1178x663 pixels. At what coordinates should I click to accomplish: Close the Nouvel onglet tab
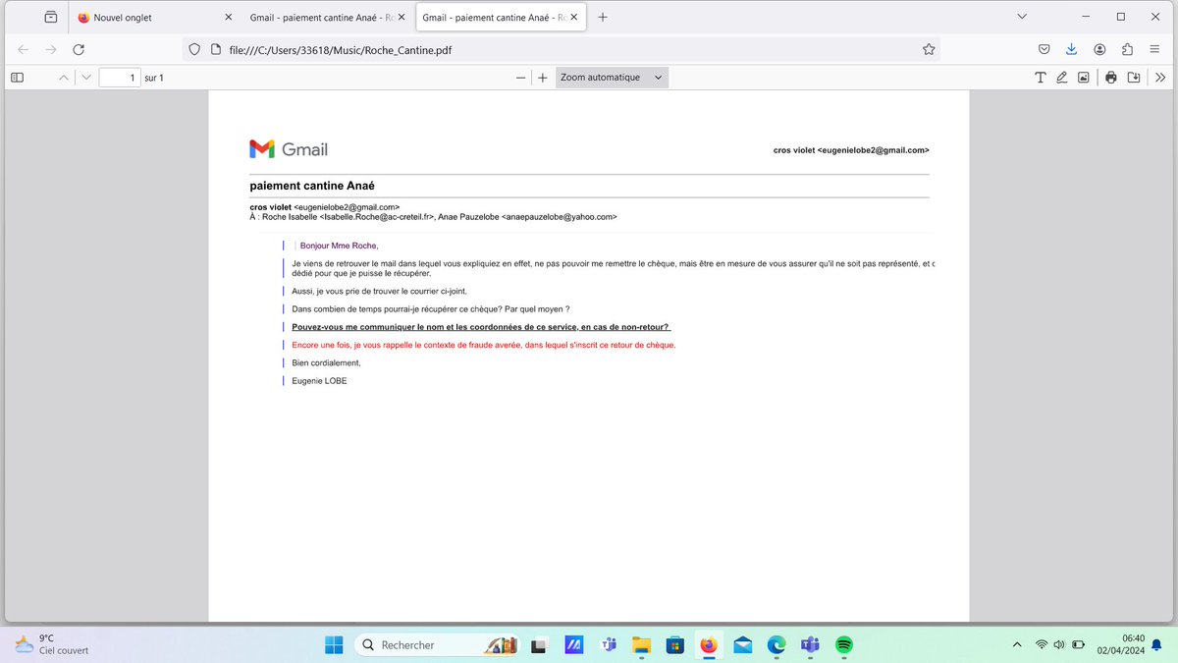pyautogui.click(x=229, y=18)
